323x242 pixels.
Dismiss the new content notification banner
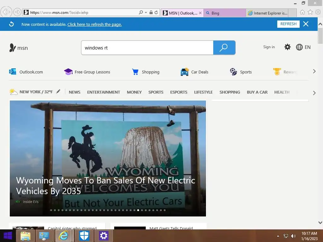306,24
